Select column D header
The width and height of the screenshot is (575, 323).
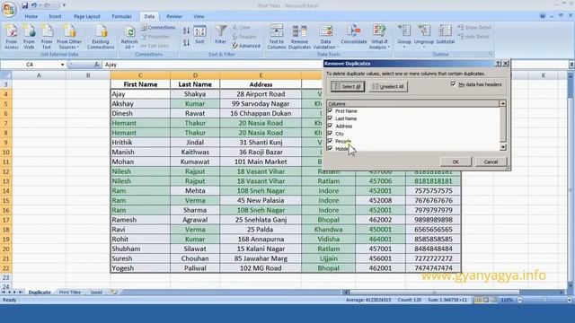point(195,75)
